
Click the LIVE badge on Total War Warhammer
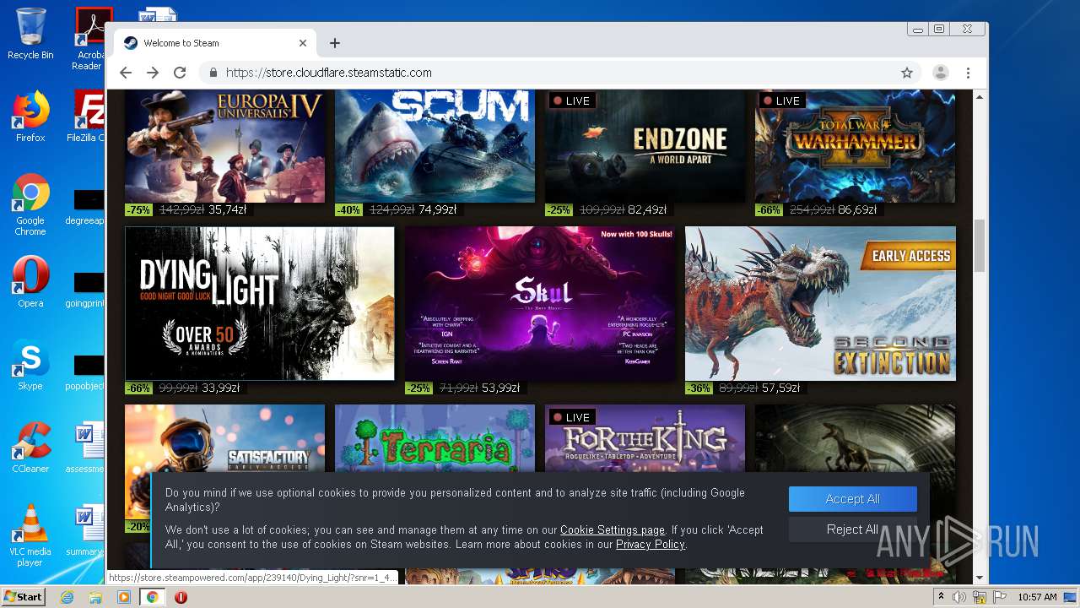coord(781,100)
